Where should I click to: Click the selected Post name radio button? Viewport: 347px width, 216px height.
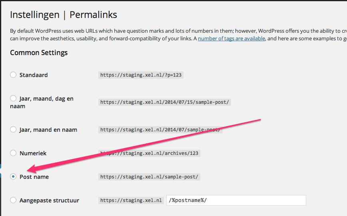click(x=13, y=176)
